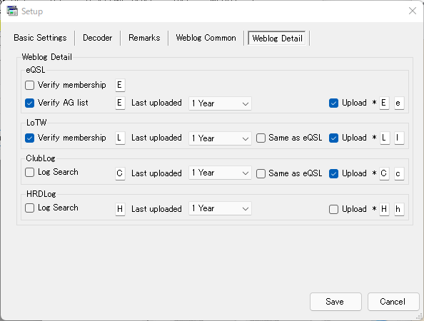
Task: Open ClubLog Last uploaded period dropdown
Action: (x=220, y=173)
